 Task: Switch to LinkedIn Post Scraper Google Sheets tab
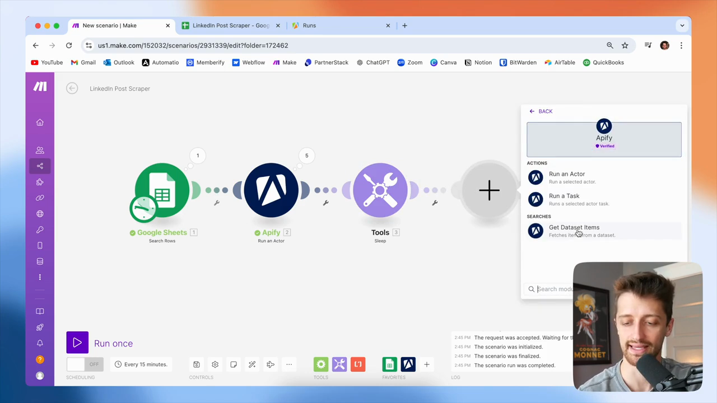231,25
